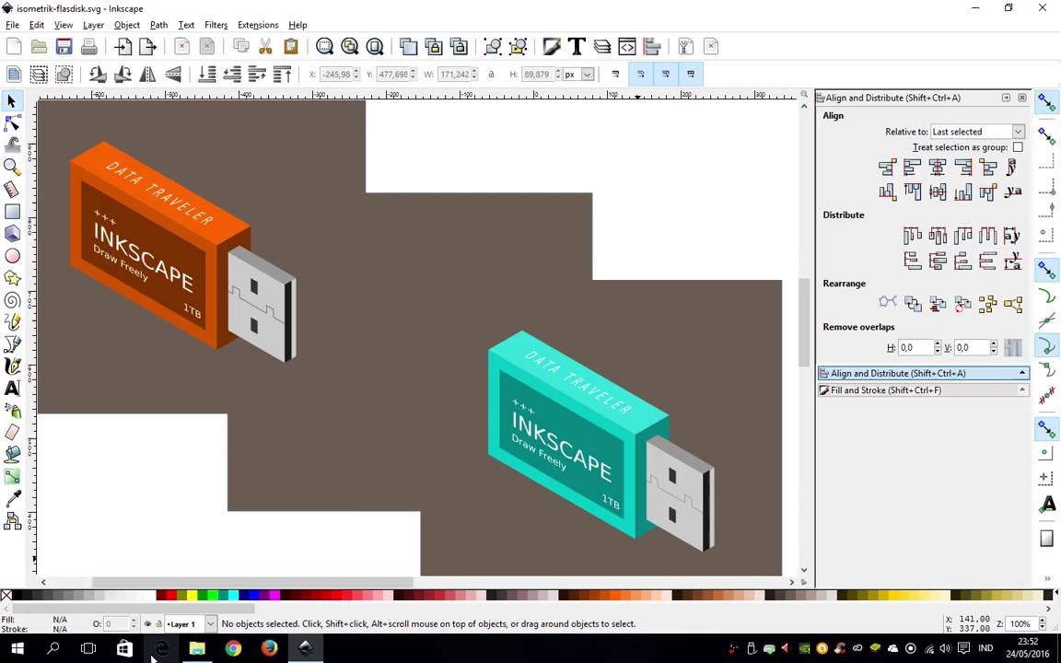Open the Extensions menu
Screen dimensions: 1061x663
pyautogui.click(x=257, y=25)
